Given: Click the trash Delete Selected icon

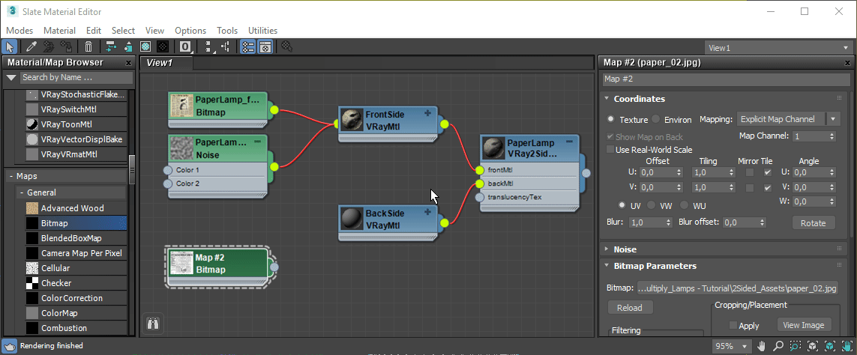Looking at the screenshot, I should click(x=88, y=47).
